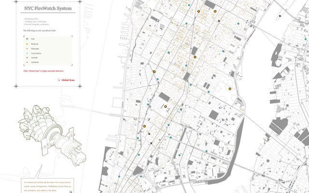The image size is (309, 193).
Task: Select the southernmost-left drone station marker near the waterfront
Action: [x=119, y=177]
